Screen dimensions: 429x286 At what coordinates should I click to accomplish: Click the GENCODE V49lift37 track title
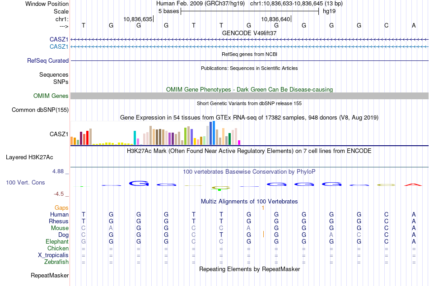point(249,33)
